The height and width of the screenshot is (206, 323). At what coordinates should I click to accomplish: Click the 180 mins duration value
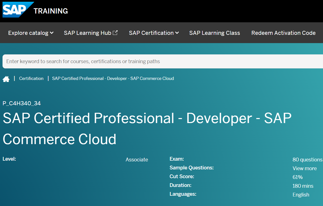tap(303, 186)
